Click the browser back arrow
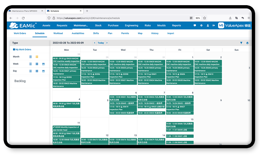 [x=11, y=18]
